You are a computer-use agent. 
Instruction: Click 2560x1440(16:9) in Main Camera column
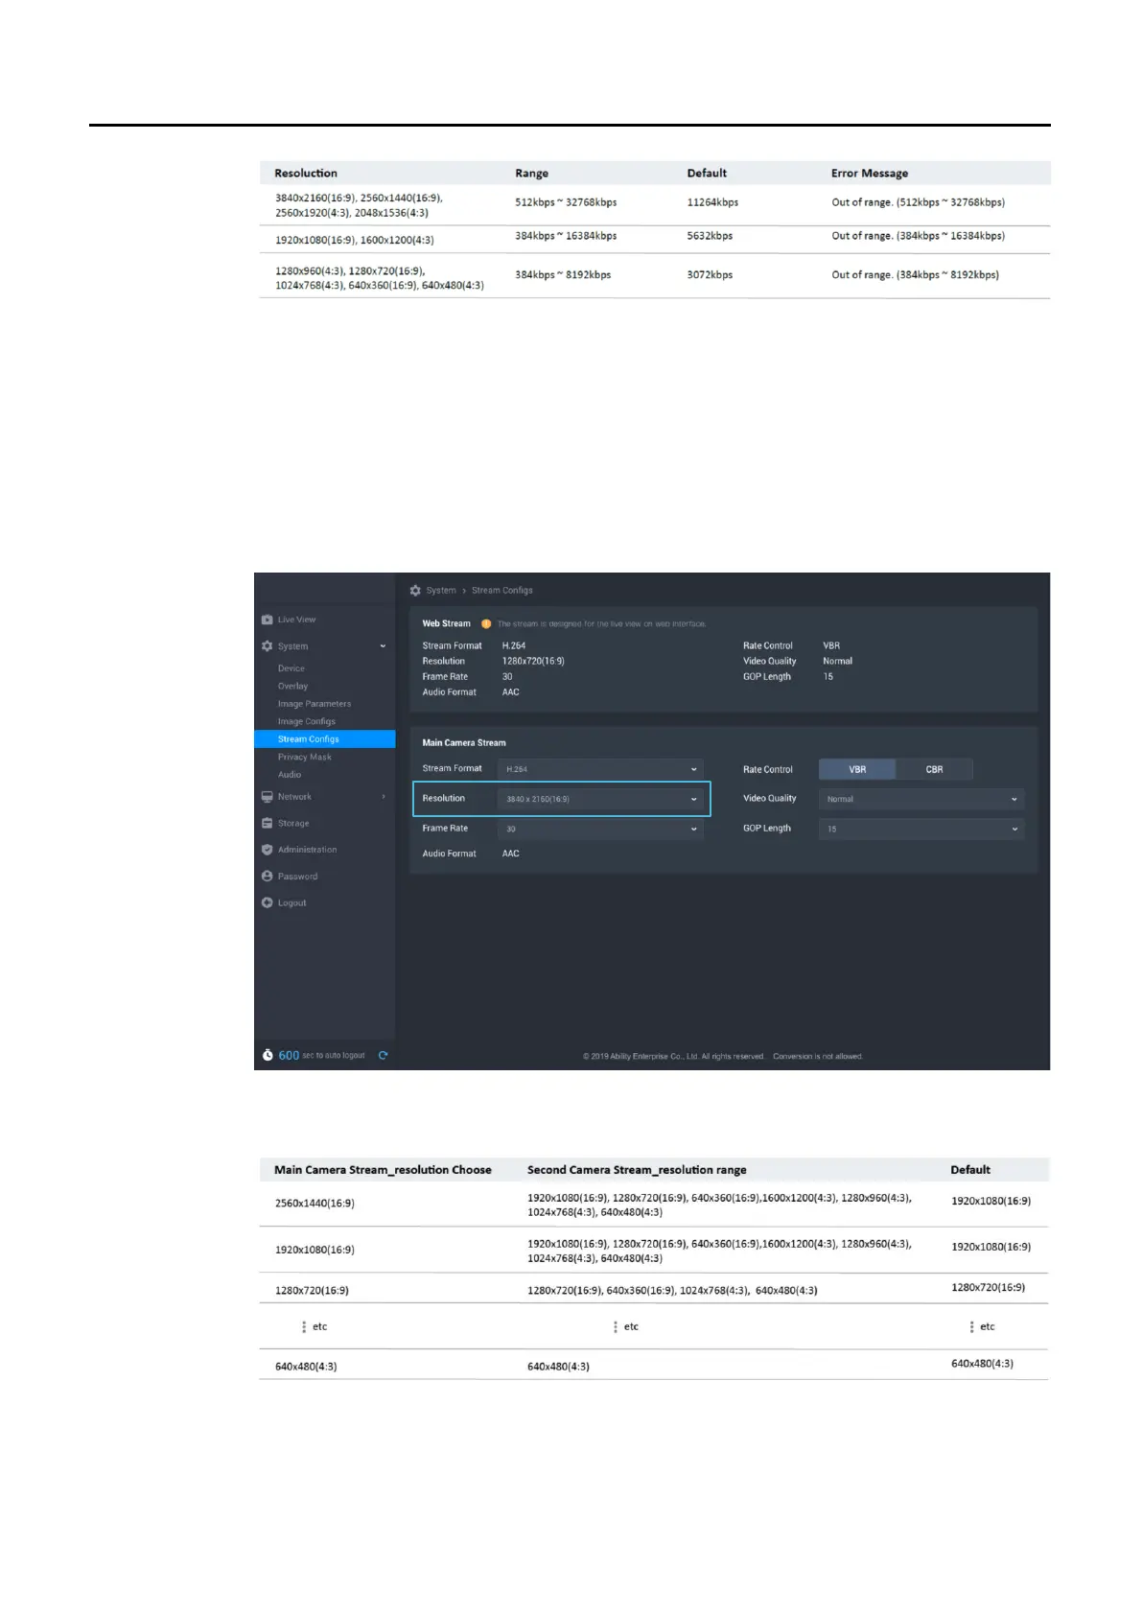[x=315, y=1204]
